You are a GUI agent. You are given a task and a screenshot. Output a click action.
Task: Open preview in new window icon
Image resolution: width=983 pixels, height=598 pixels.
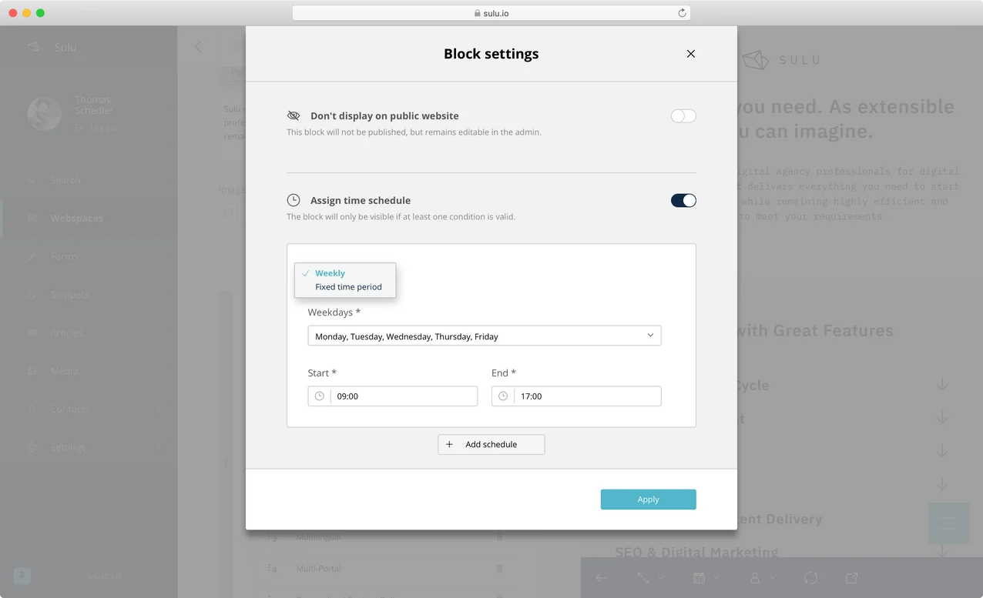(851, 578)
